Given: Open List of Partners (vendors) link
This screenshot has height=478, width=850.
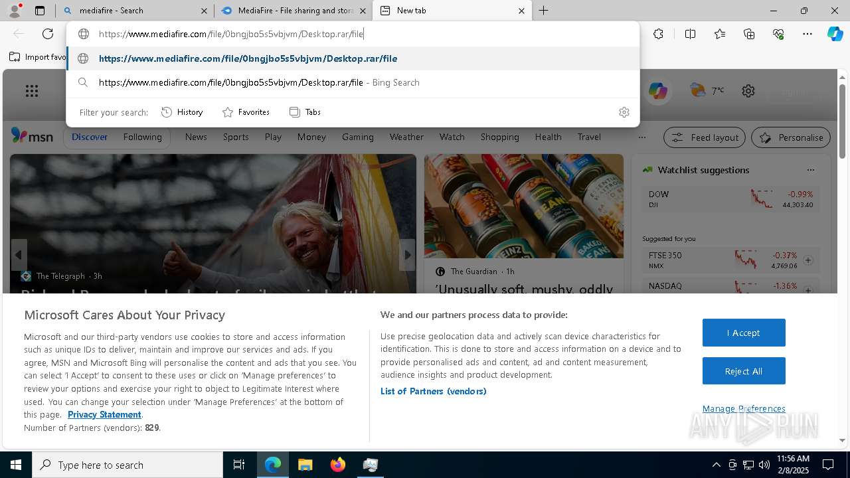Looking at the screenshot, I should click(x=434, y=391).
